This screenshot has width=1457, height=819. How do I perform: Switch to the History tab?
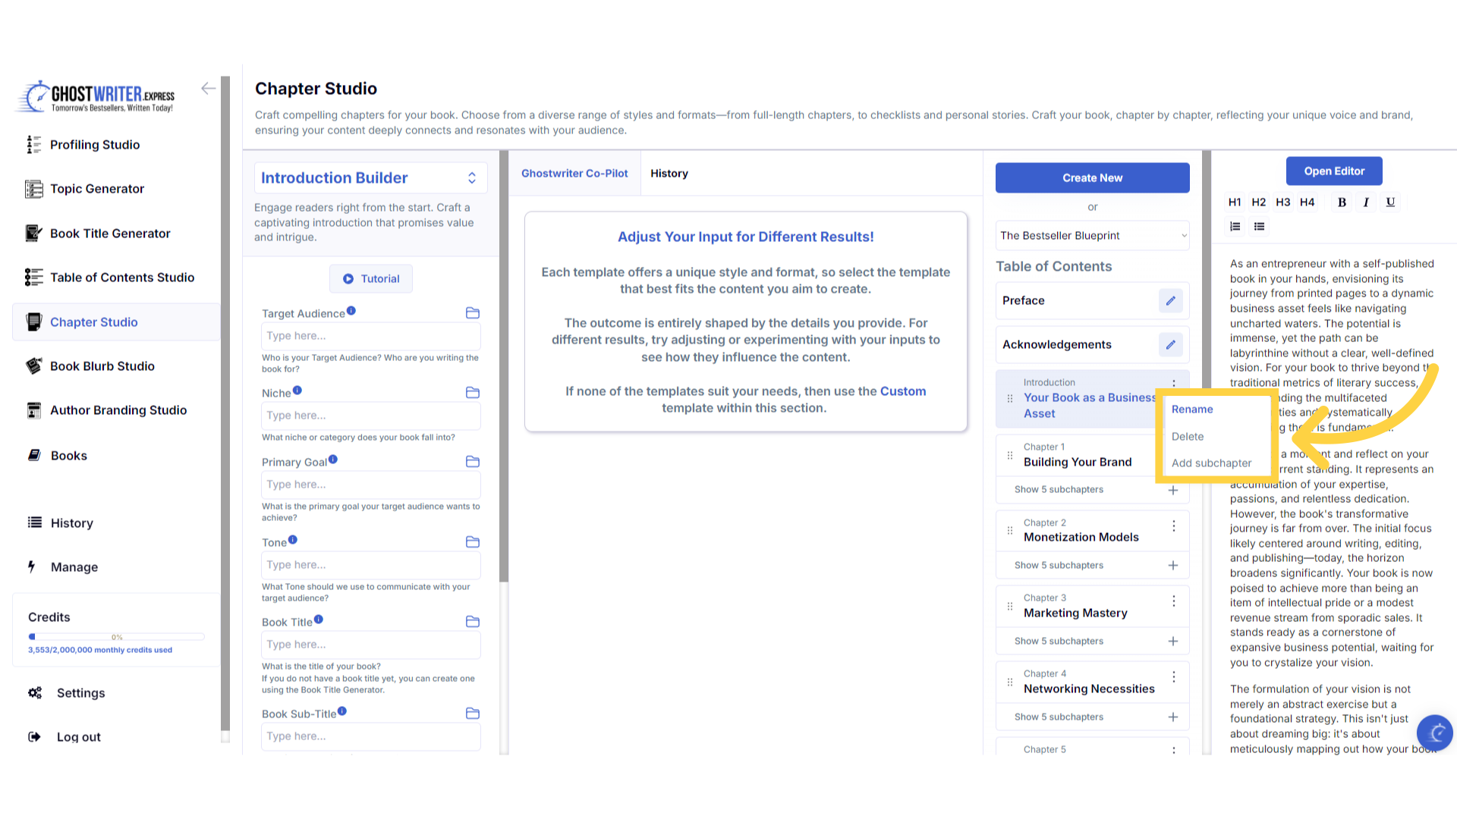point(669,174)
